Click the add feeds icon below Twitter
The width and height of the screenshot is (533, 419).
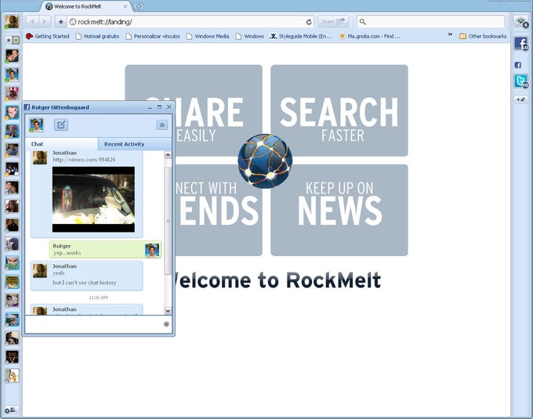pyautogui.click(x=520, y=99)
